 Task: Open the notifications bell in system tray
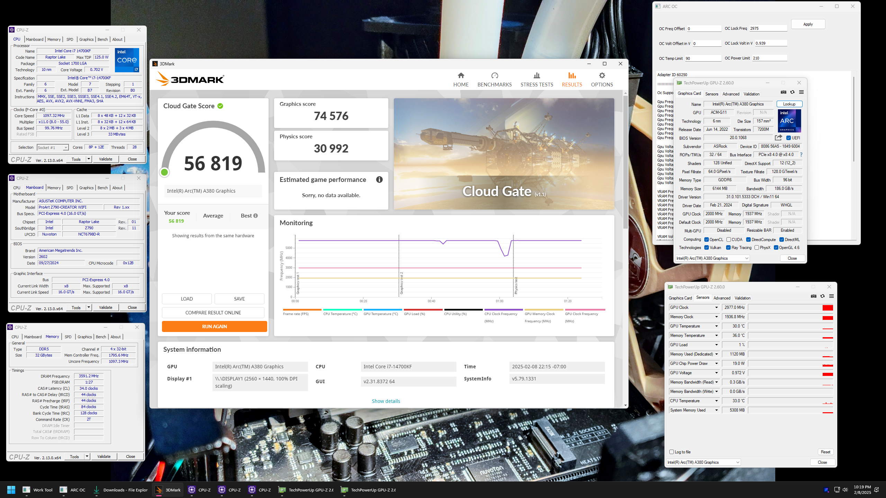coord(877,490)
